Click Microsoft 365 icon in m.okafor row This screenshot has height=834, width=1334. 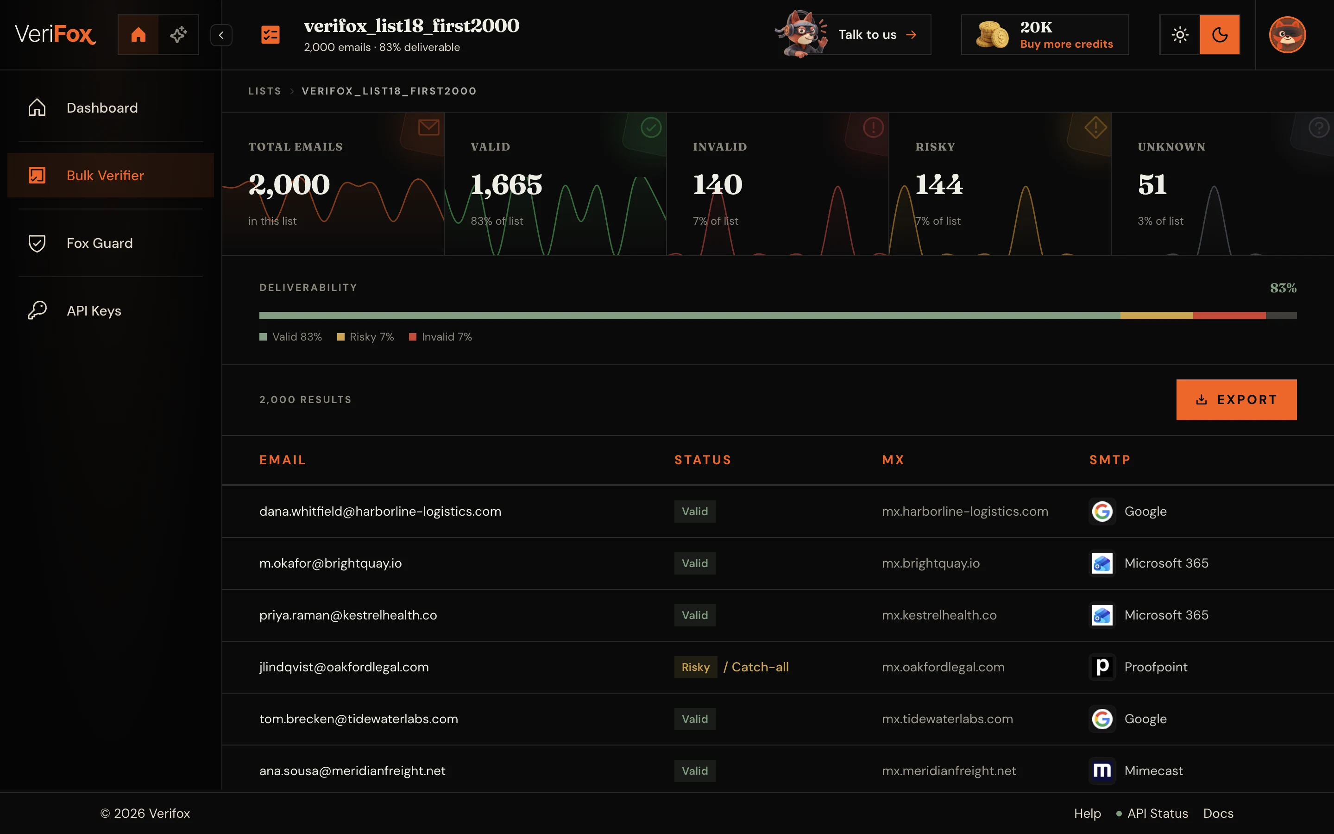[x=1102, y=563]
